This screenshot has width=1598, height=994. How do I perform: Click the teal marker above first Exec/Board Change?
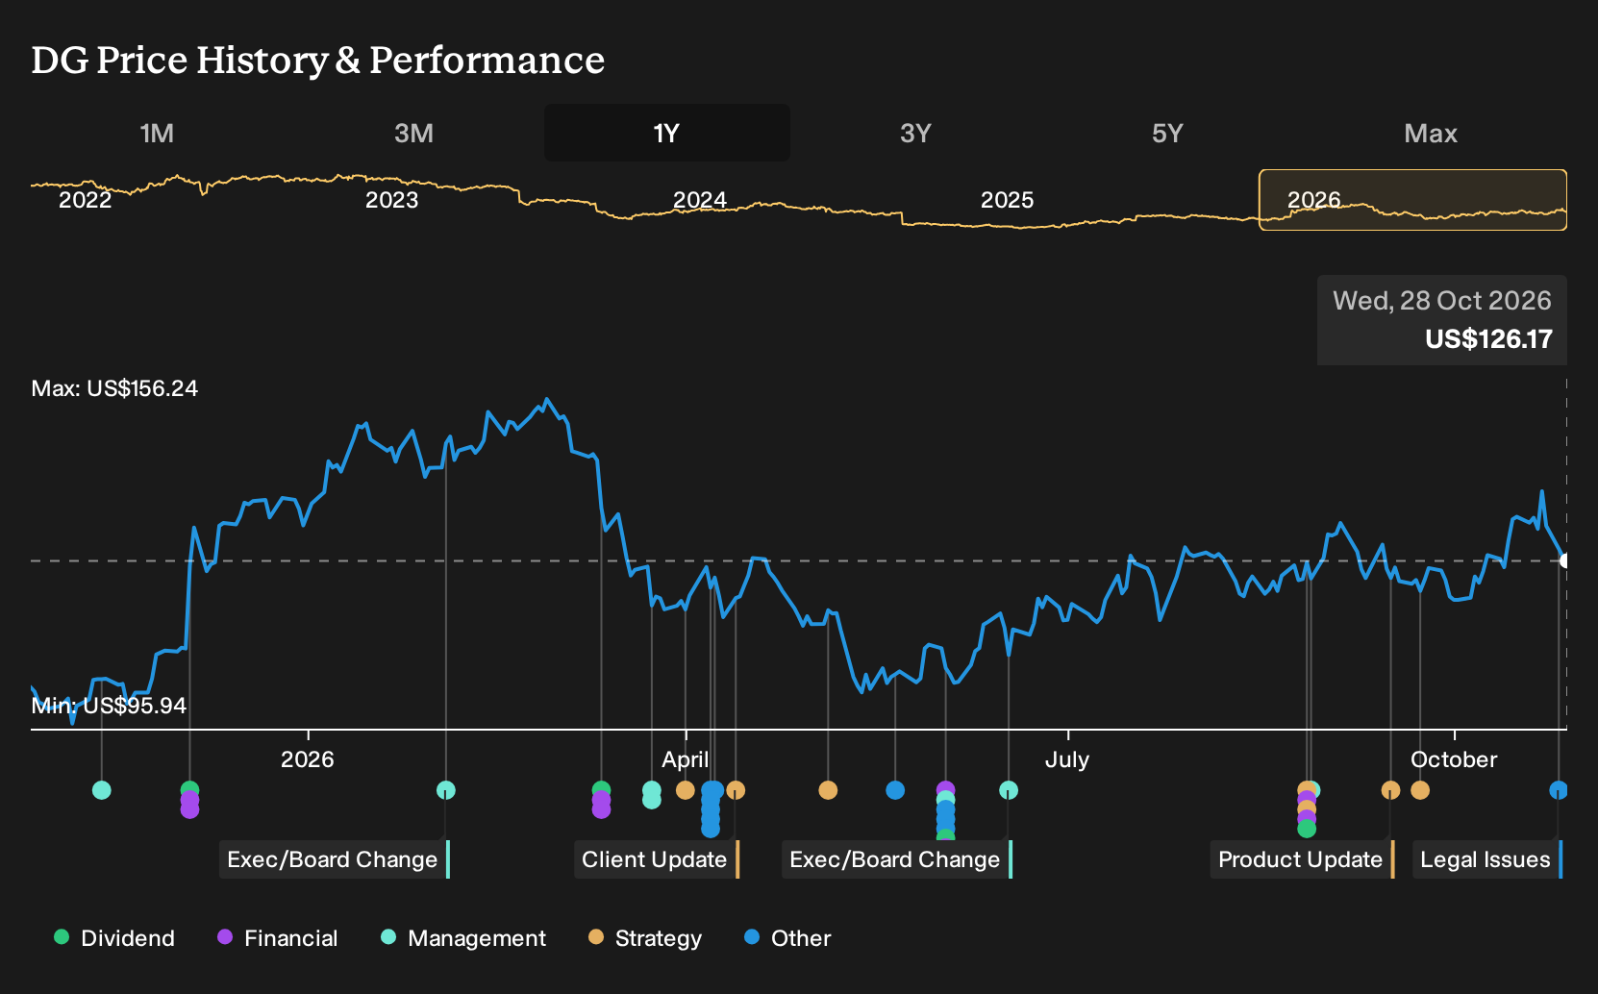coord(446,790)
